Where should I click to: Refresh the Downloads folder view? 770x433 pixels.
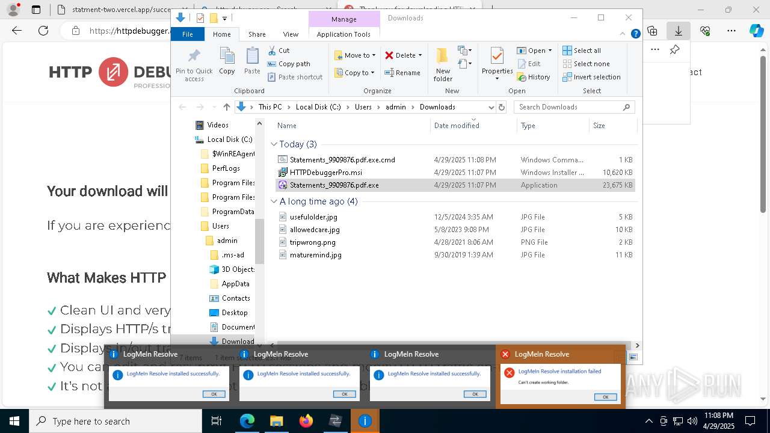(502, 107)
